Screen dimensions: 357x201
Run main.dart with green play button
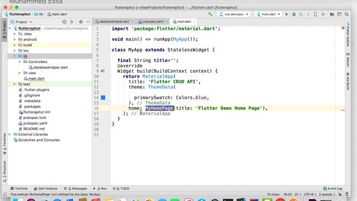click(x=287, y=14)
